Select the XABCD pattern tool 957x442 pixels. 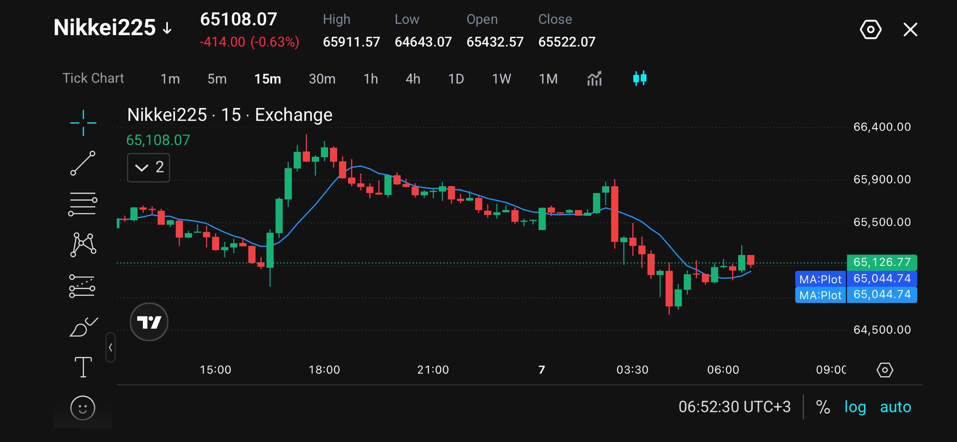click(x=83, y=245)
